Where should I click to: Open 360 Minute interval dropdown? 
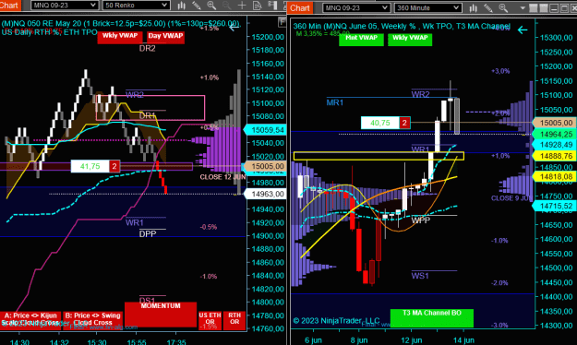point(427,7)
